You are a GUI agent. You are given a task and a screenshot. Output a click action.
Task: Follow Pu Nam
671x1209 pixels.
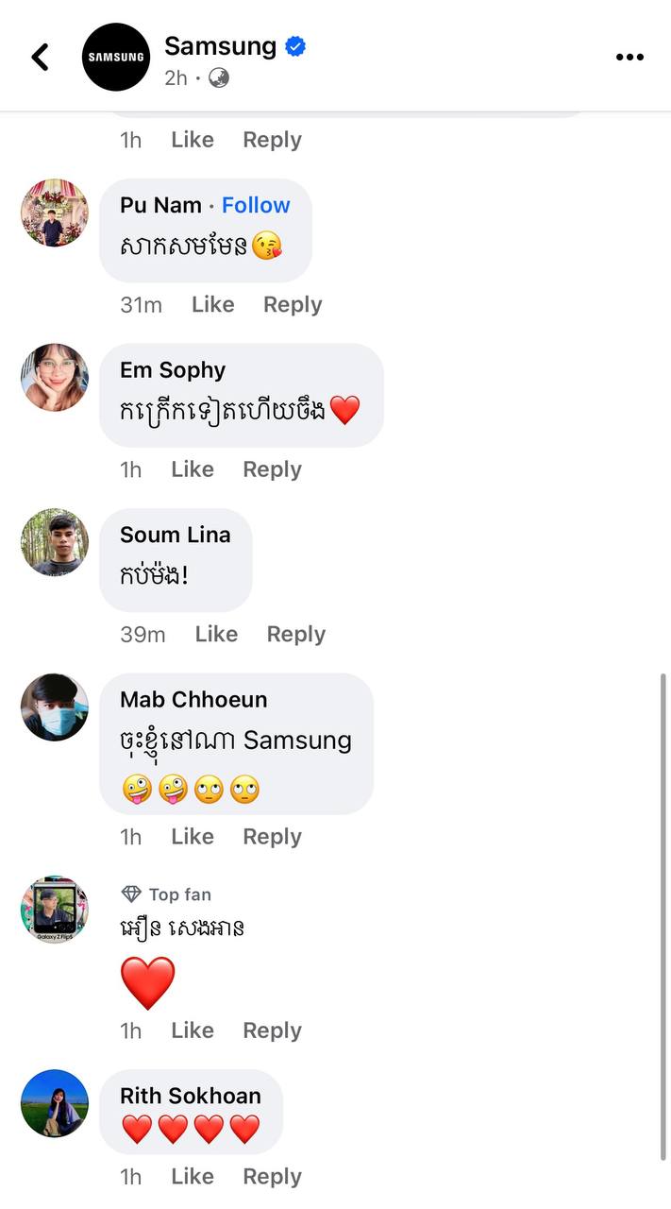[256, 205]
